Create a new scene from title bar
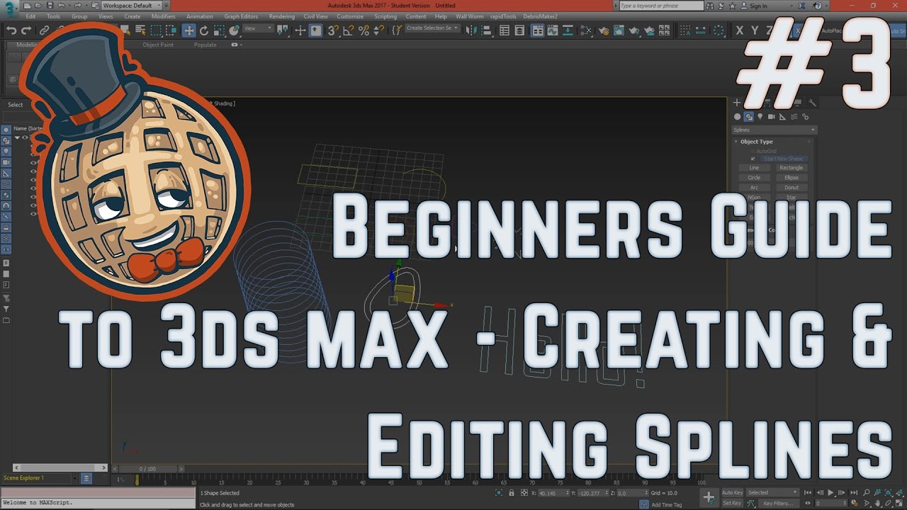The width and height of the screenshot is (907, 510). click(27, 6)
